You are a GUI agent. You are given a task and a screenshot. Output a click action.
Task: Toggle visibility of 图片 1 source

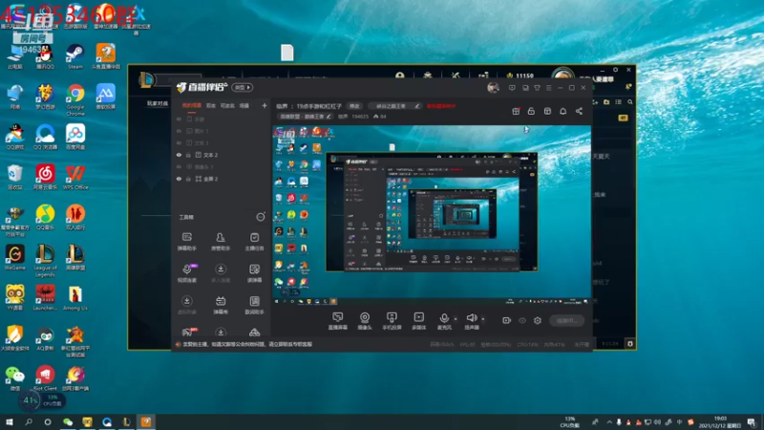[179, 131]
